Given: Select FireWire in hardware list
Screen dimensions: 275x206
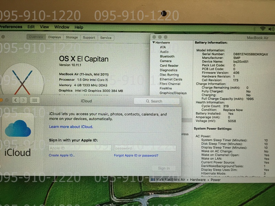Looking at the screenshot, I should (x=166, y=88).
